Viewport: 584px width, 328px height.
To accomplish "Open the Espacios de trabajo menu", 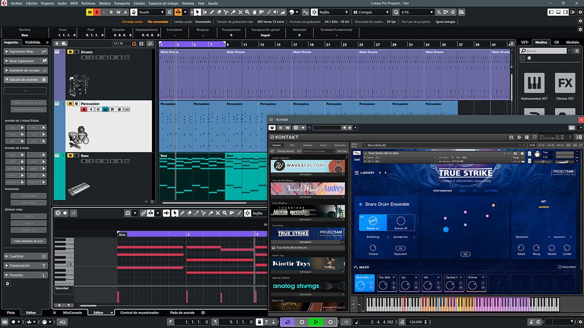I will [x=164, y=3].
